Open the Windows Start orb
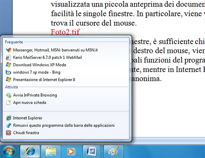 click(9, 151)
